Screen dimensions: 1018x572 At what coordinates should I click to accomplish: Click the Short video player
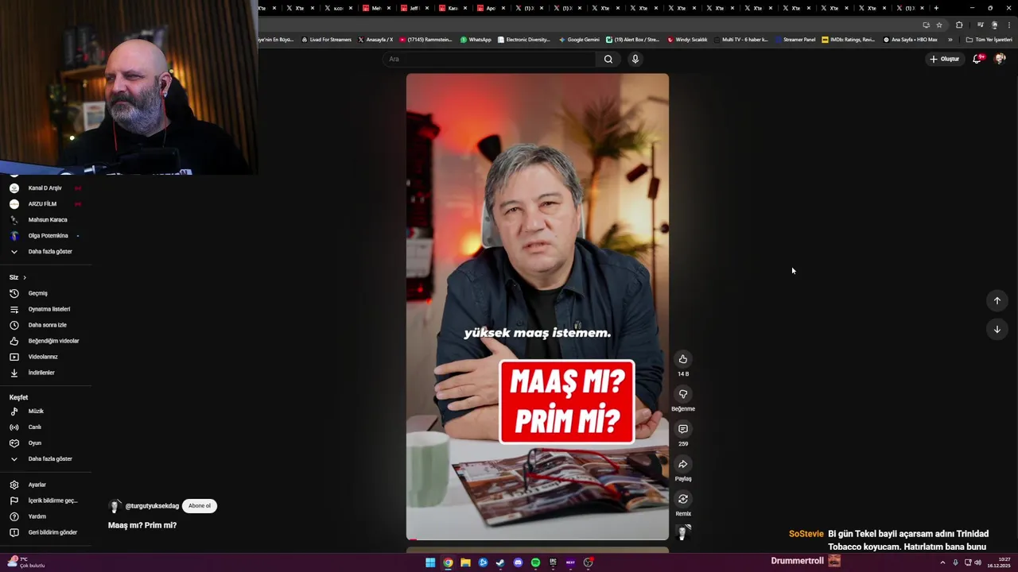point(538,307)
